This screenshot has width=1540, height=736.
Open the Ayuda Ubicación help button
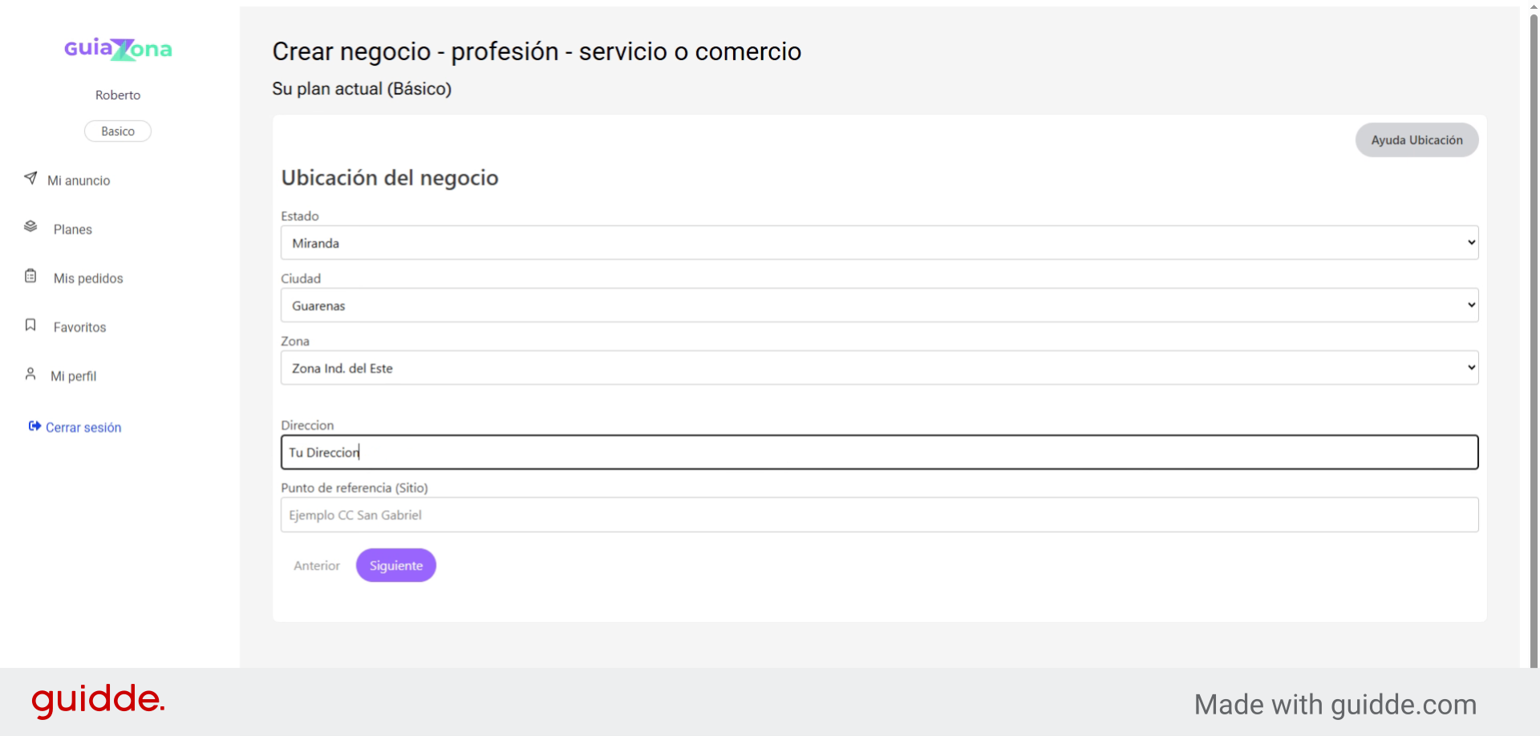pos(1416,140)
